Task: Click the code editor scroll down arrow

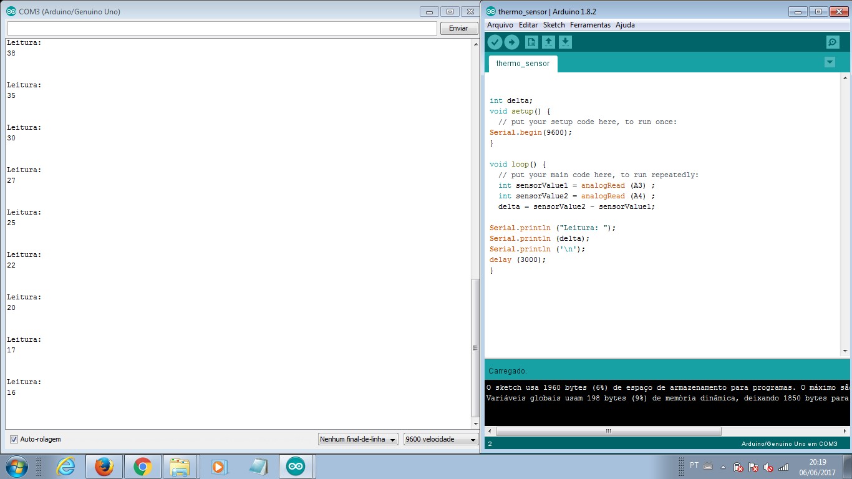Action: coord(846,352)
